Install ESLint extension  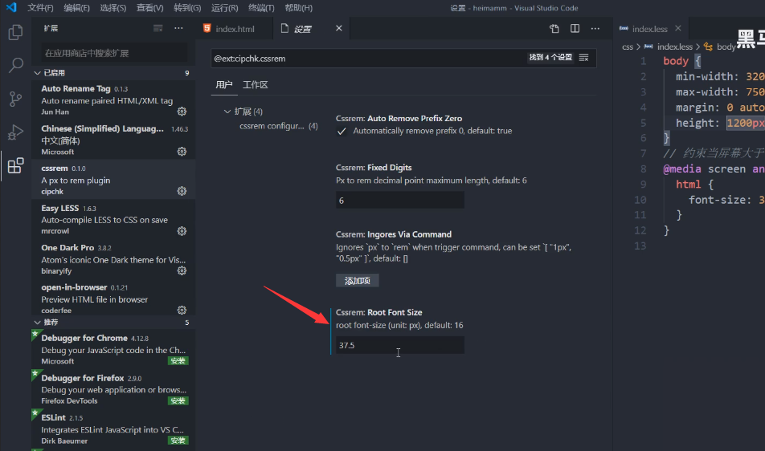click(x=178, y=441)
